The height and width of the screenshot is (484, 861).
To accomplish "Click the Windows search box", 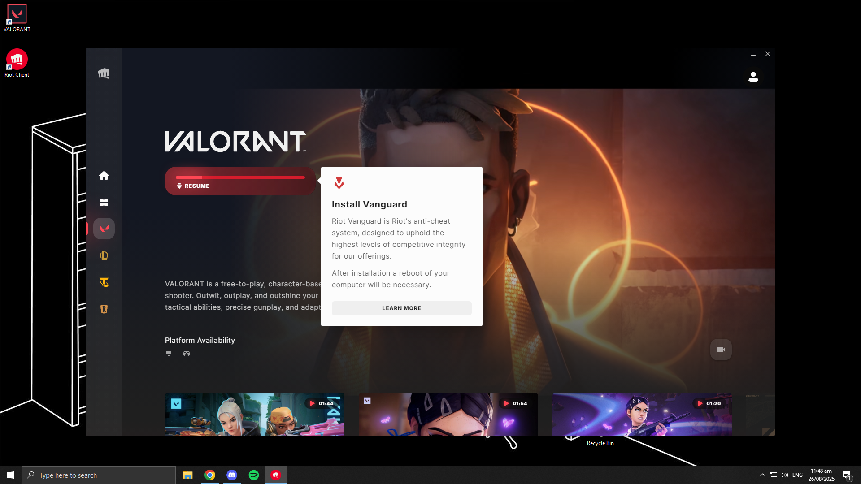I will point(99,475).
